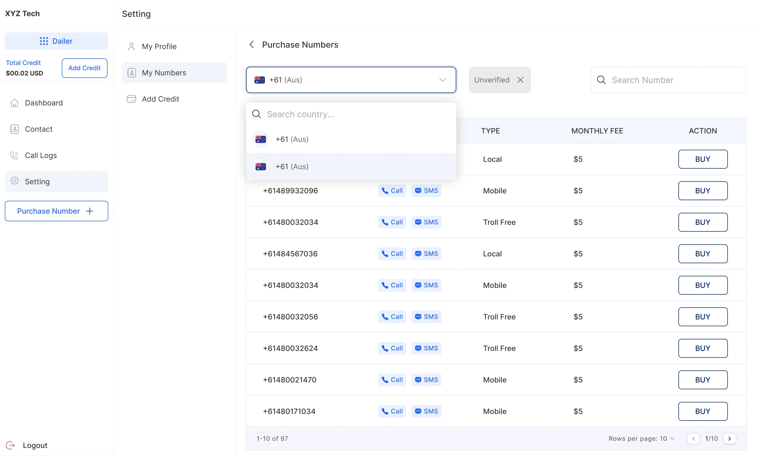Remove the Unverified filter chip

pyautogui.click(x=520, y=80)
